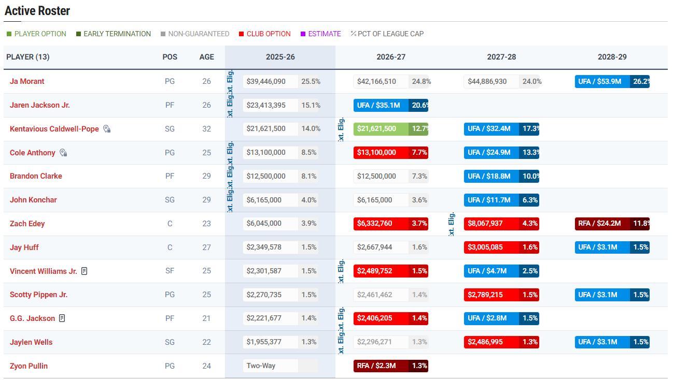Click the 2028-29 column header
This screenshot has height=380, width=674.
pyautogui.click(x=612, y=57)
